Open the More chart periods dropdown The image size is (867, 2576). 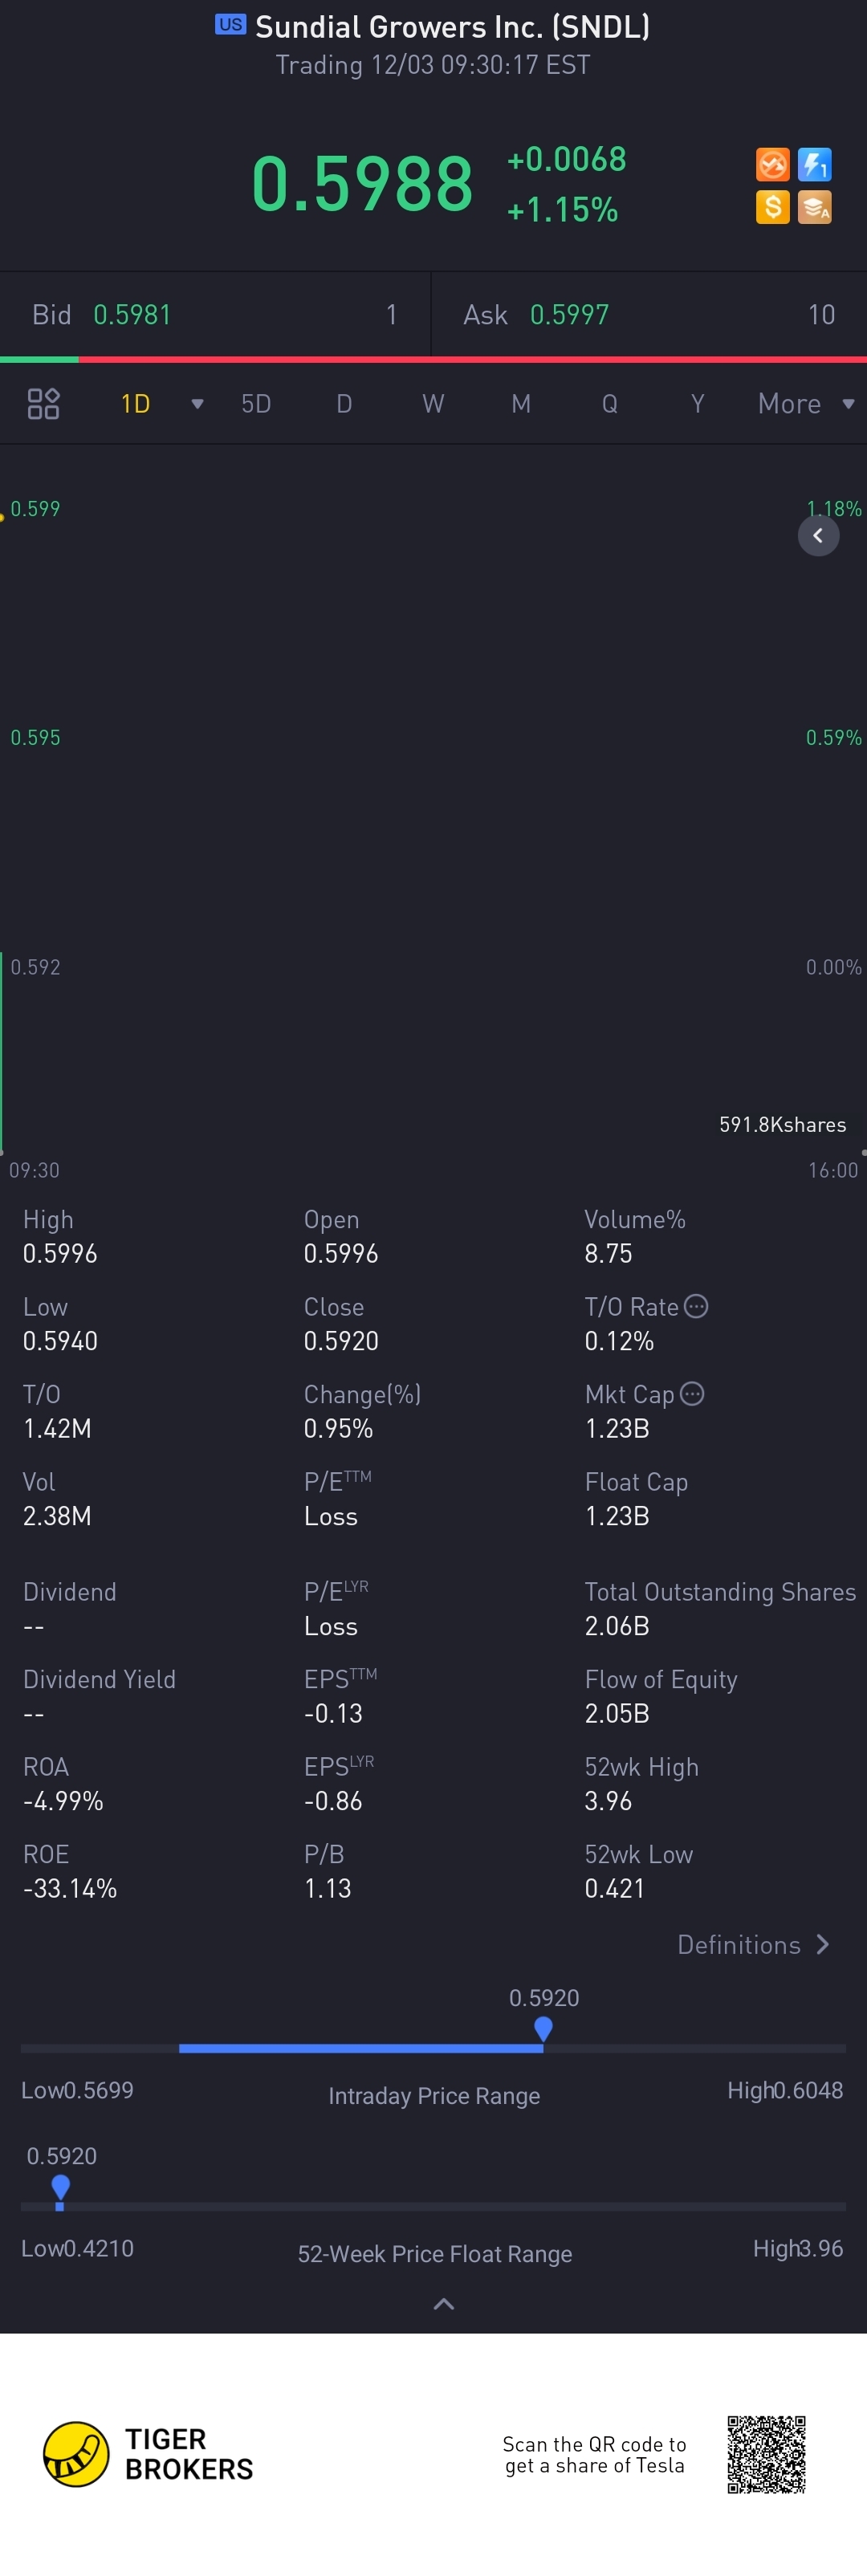806,404
